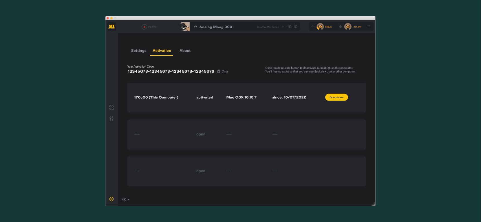Click the Impact macro B knob
The image size is (481, 222).
(348, 27)
